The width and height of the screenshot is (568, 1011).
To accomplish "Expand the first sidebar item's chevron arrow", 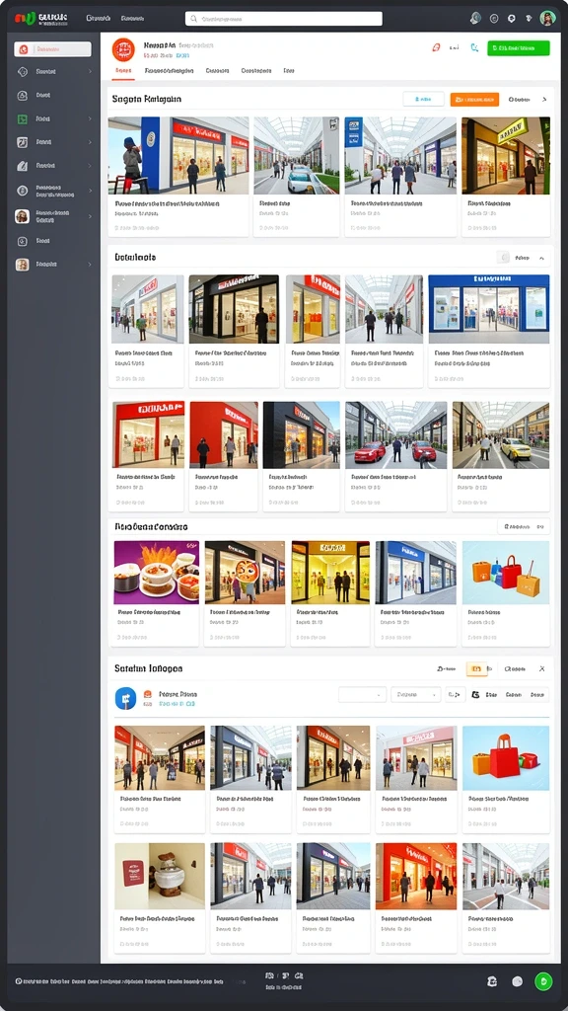I will [x=90, y=71].
